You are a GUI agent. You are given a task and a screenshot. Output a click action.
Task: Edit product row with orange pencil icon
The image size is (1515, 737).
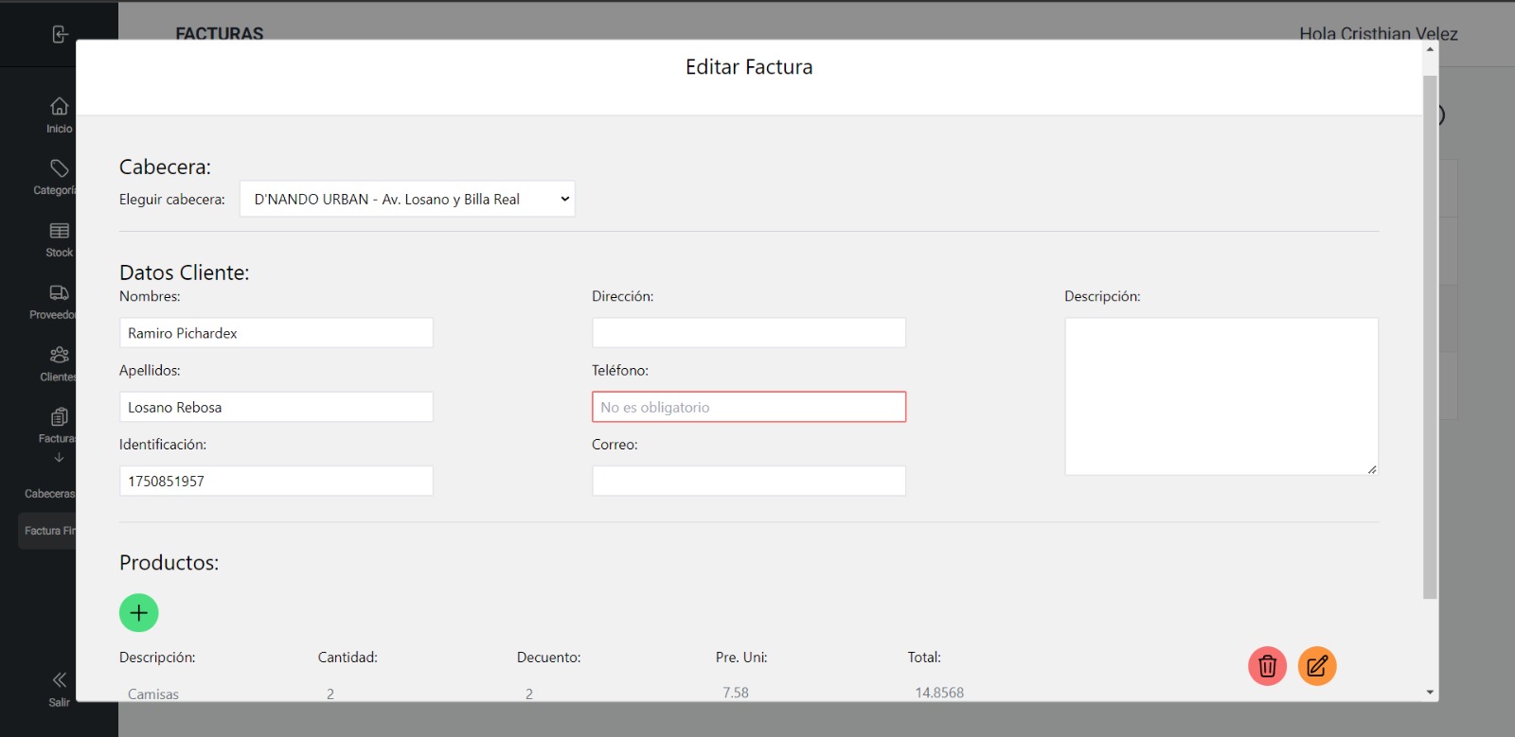(x=1316, y=666)
